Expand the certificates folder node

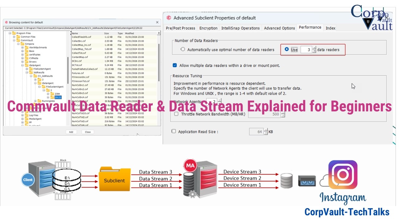tap(22, 55)
